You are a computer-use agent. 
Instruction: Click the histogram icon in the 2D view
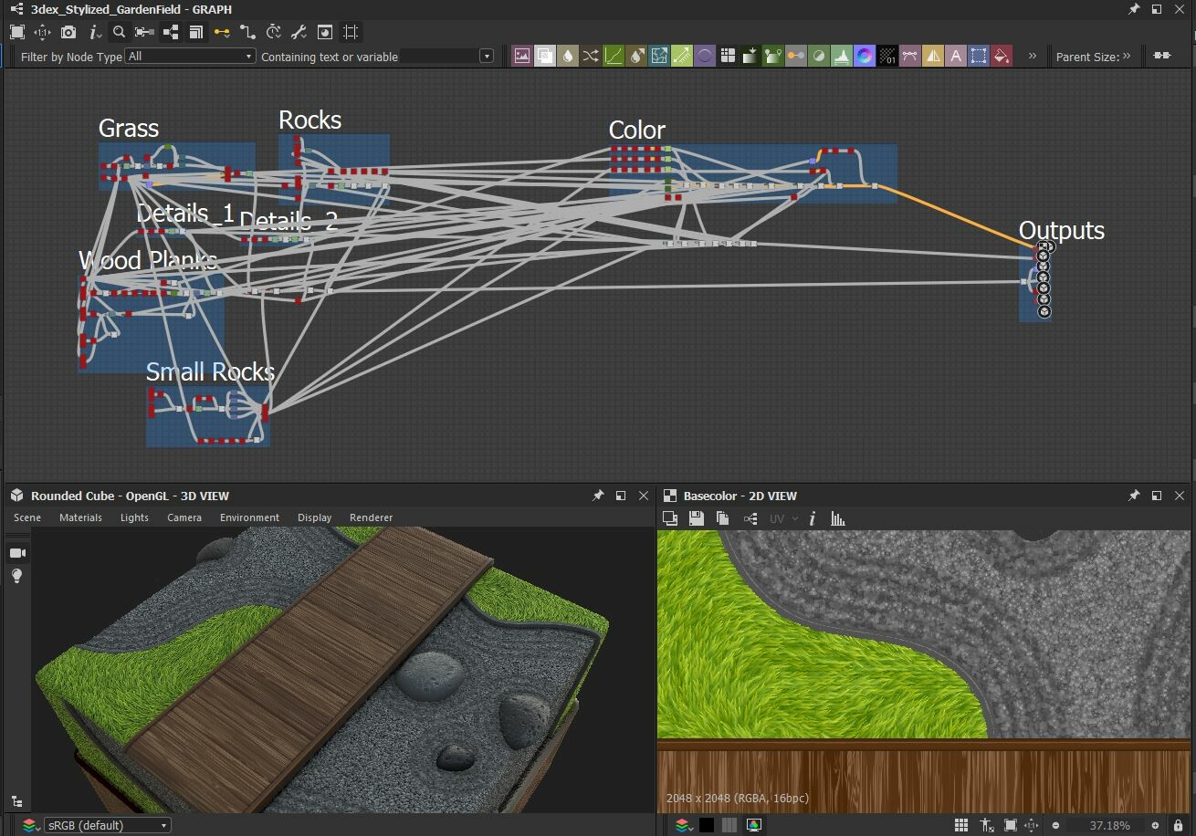pyautogui.click(x=838, y=518)
